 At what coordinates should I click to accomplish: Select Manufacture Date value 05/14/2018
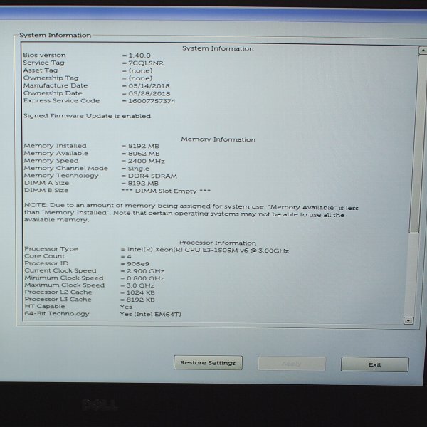[149, 86]
